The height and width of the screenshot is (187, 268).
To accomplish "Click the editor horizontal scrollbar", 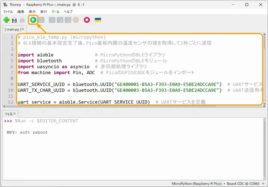I will [x=134, y=106].
